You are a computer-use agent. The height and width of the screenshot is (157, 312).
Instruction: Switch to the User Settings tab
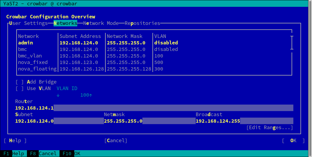coord(28,23)
